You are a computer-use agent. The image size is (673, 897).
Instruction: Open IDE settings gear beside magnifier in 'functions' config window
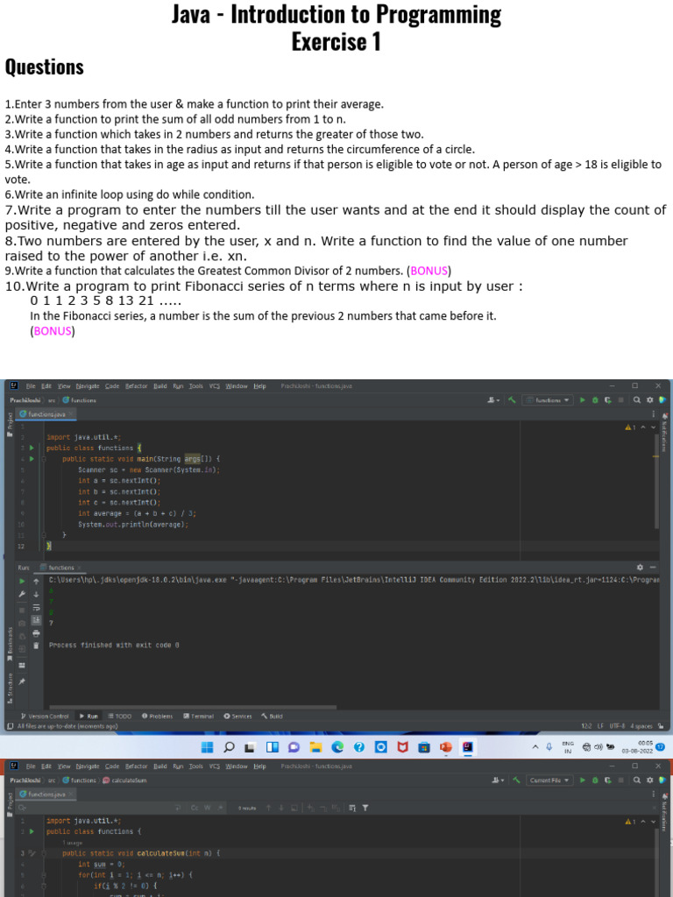point(649,399)
